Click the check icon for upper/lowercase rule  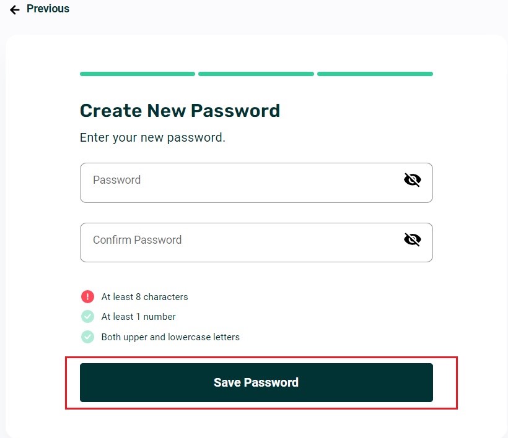87,337
